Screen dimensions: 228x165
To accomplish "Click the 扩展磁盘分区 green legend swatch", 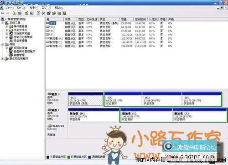I will pyautogui.click(x=68, y=157).
